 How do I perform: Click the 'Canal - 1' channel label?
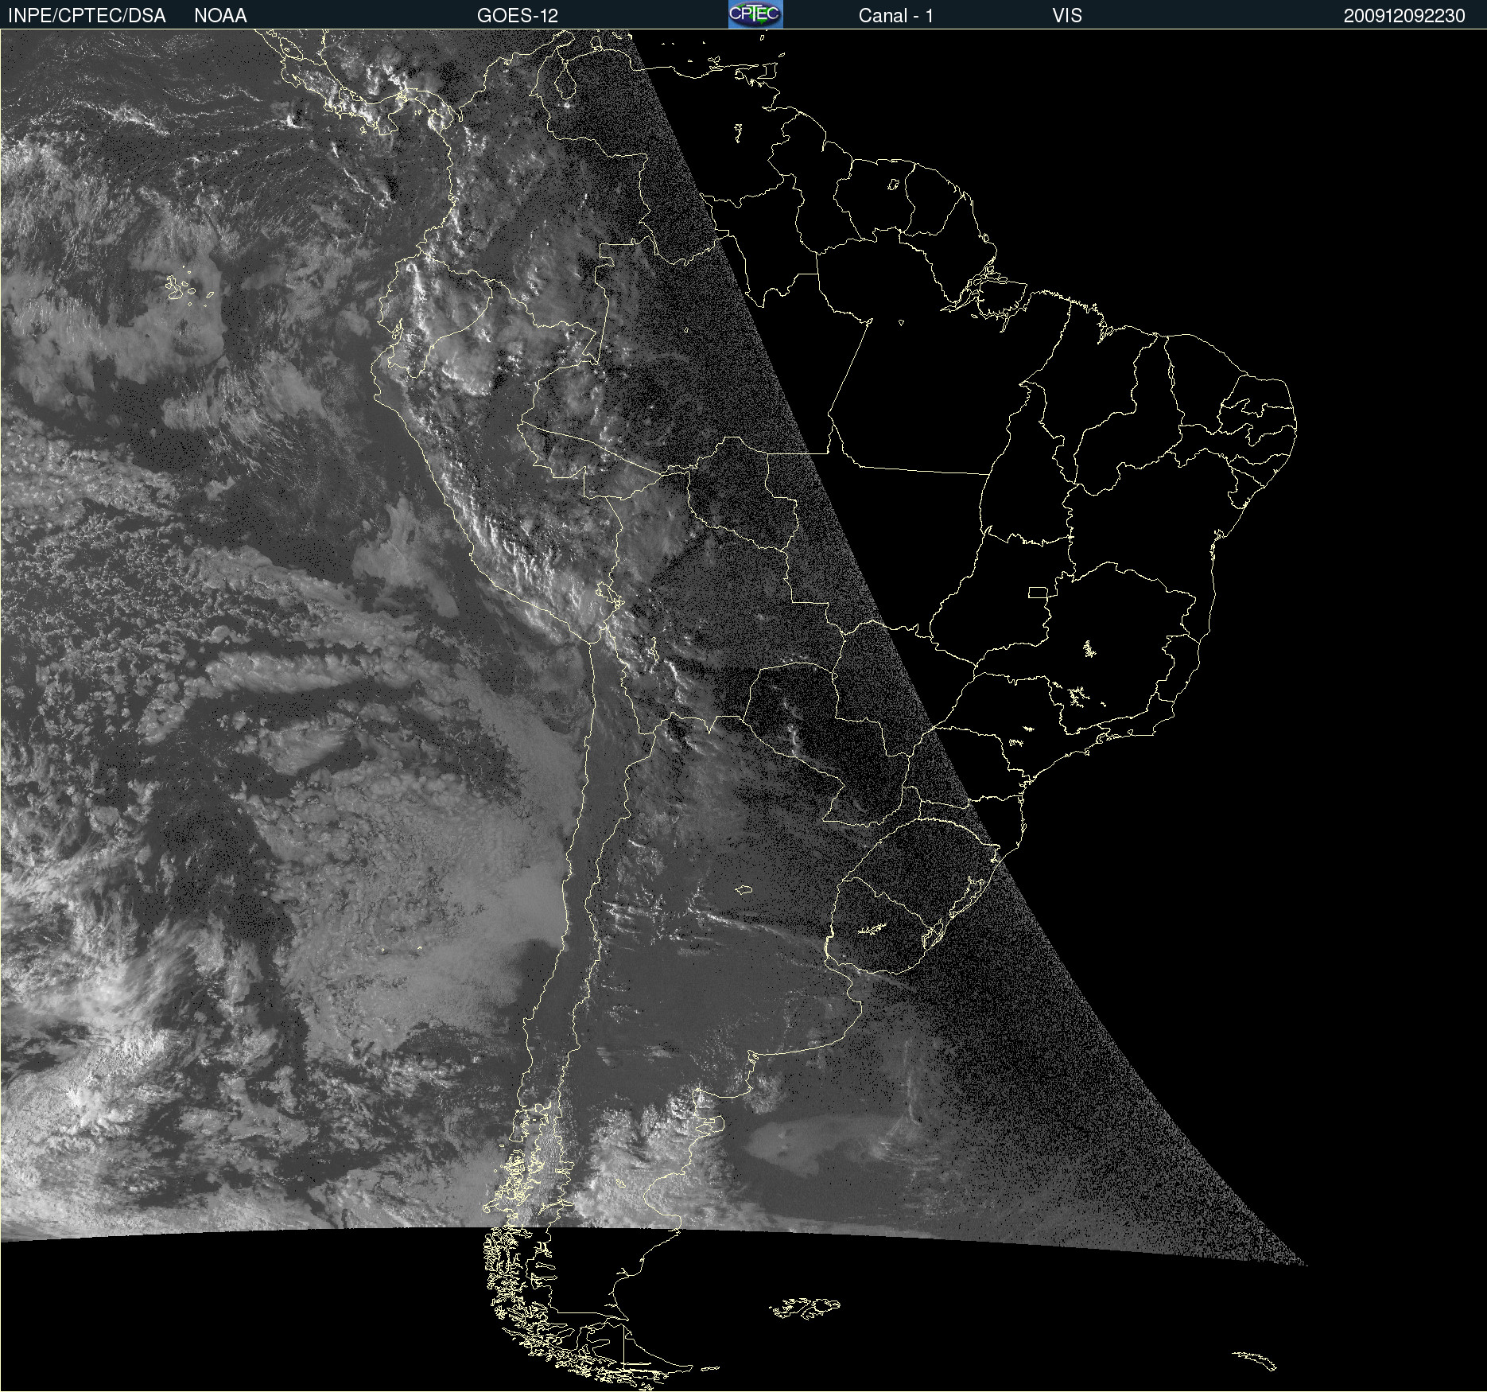tap(896, 16)
